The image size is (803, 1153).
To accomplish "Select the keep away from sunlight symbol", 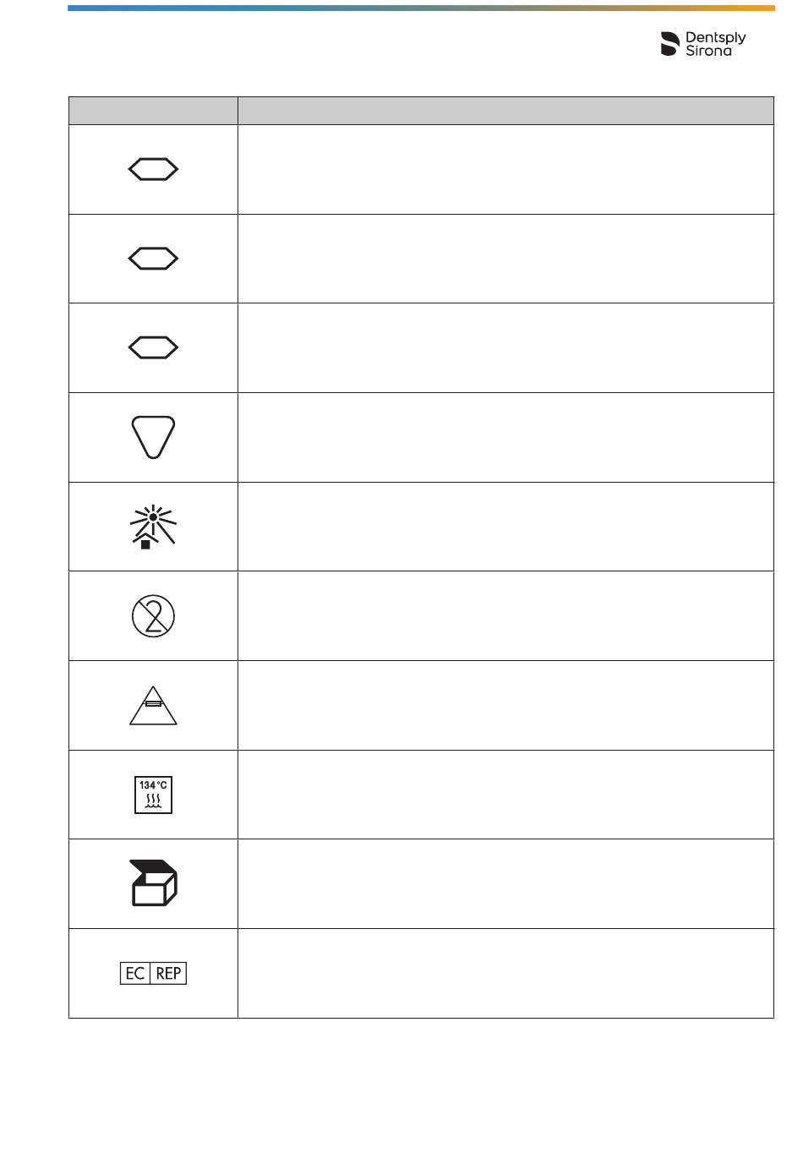I will click(x=153, y=527).
